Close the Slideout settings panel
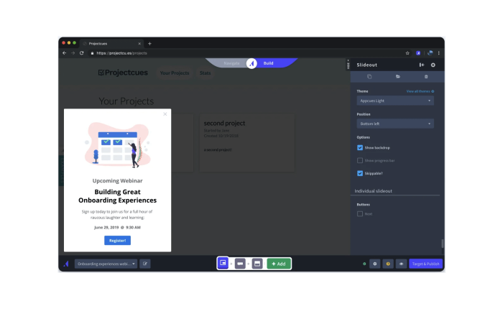This screenshot has height=324, width=503. click(x=433, y=65)
